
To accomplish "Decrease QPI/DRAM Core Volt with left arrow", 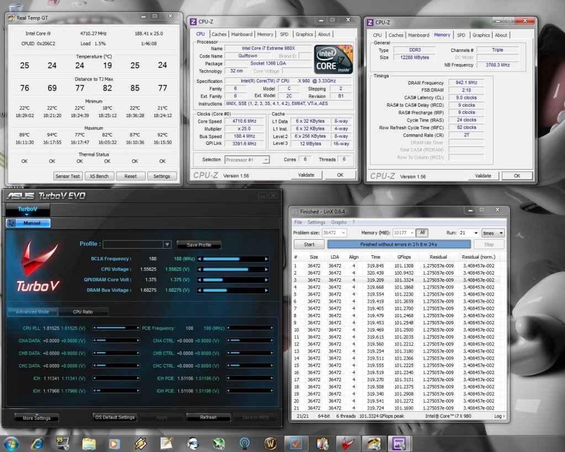I will pyautogui.click(x=199, y=280).
